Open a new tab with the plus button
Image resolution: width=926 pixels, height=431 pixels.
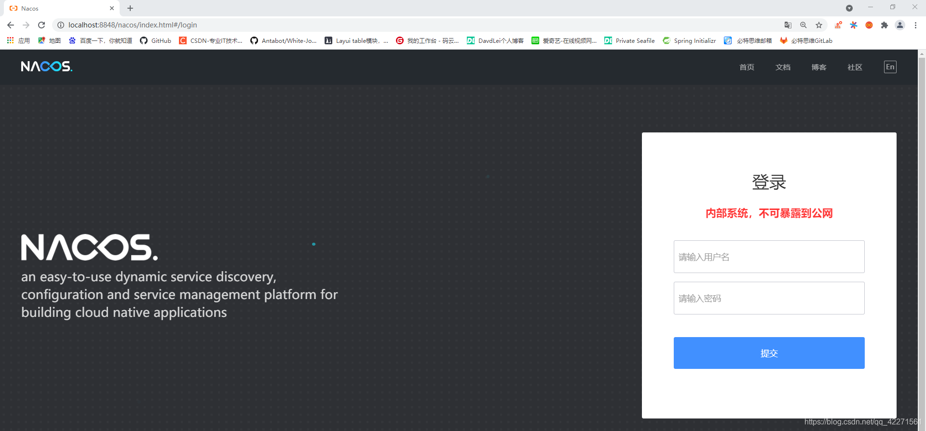pos(130,8)
